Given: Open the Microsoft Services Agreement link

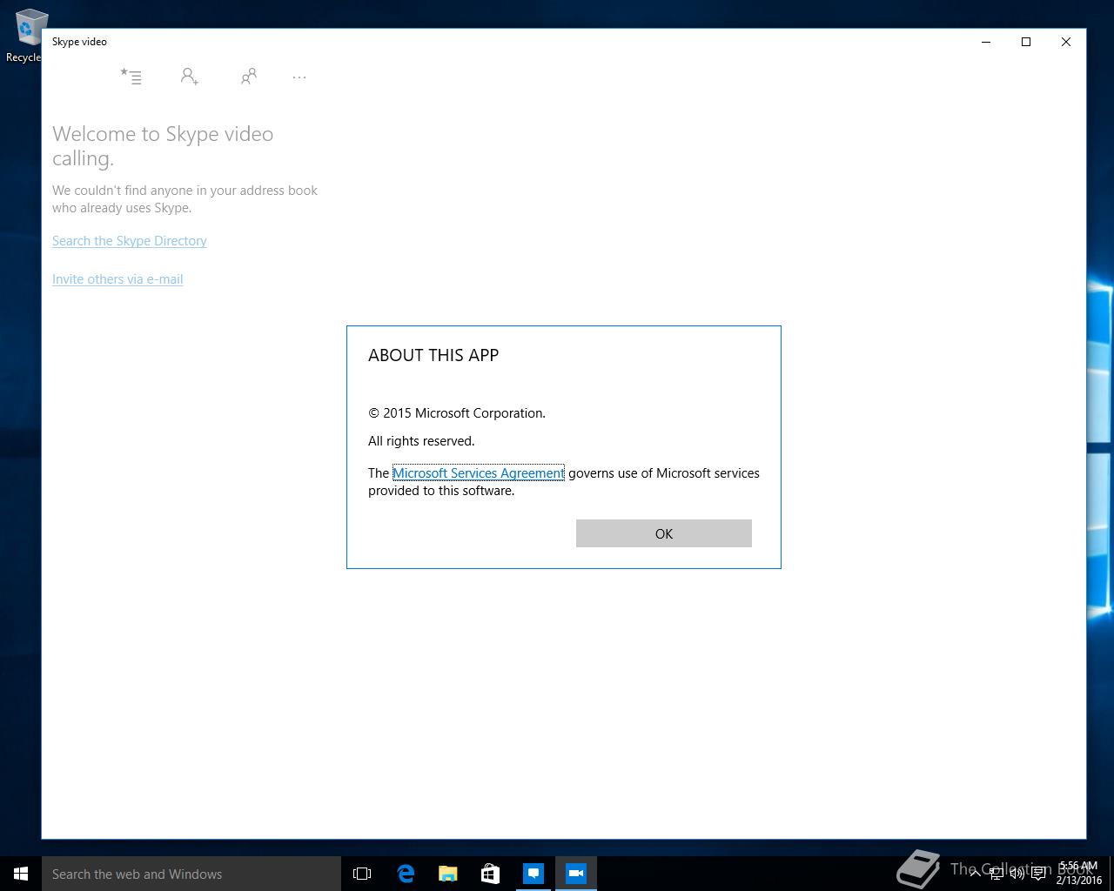Looking at the screenshot, I should (478, 472).
